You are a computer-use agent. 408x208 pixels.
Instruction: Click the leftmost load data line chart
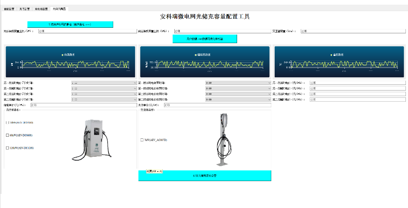point(70,62)
